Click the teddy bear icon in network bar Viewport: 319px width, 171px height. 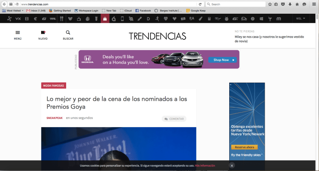(70, 19)
